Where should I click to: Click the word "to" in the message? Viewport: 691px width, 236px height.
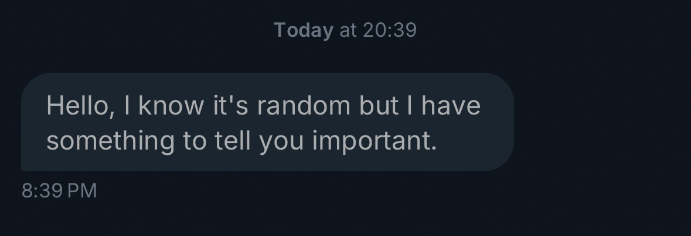click(x=195, y=141)
